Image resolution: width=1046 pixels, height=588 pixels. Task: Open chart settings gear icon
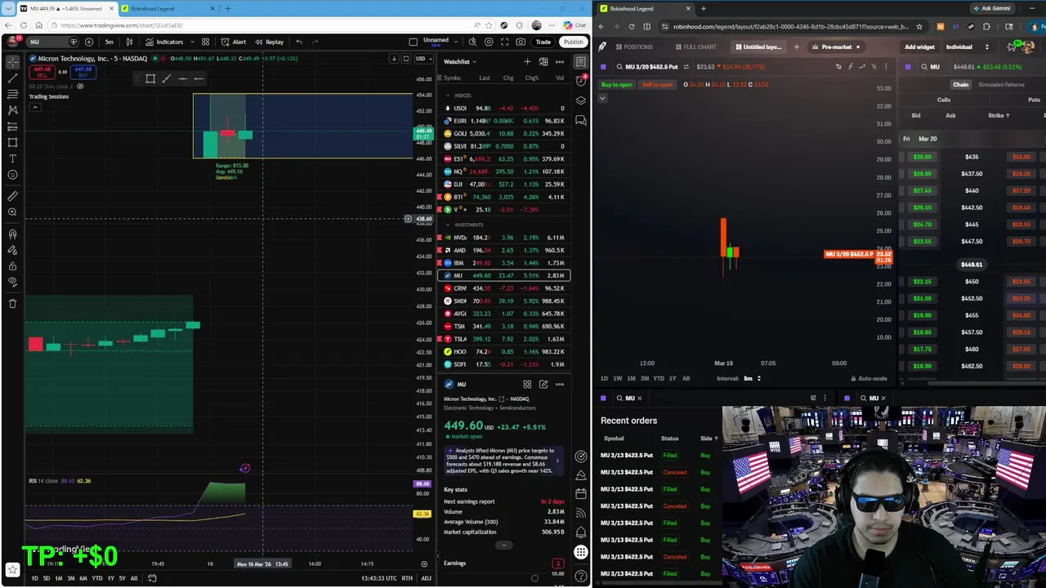click(x=489, y=42)
